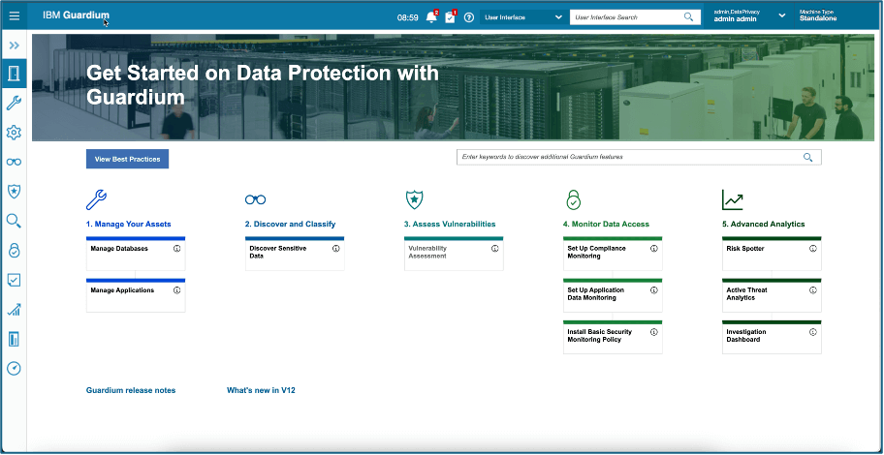Show info for Risk Spotter

click(813, 249)
